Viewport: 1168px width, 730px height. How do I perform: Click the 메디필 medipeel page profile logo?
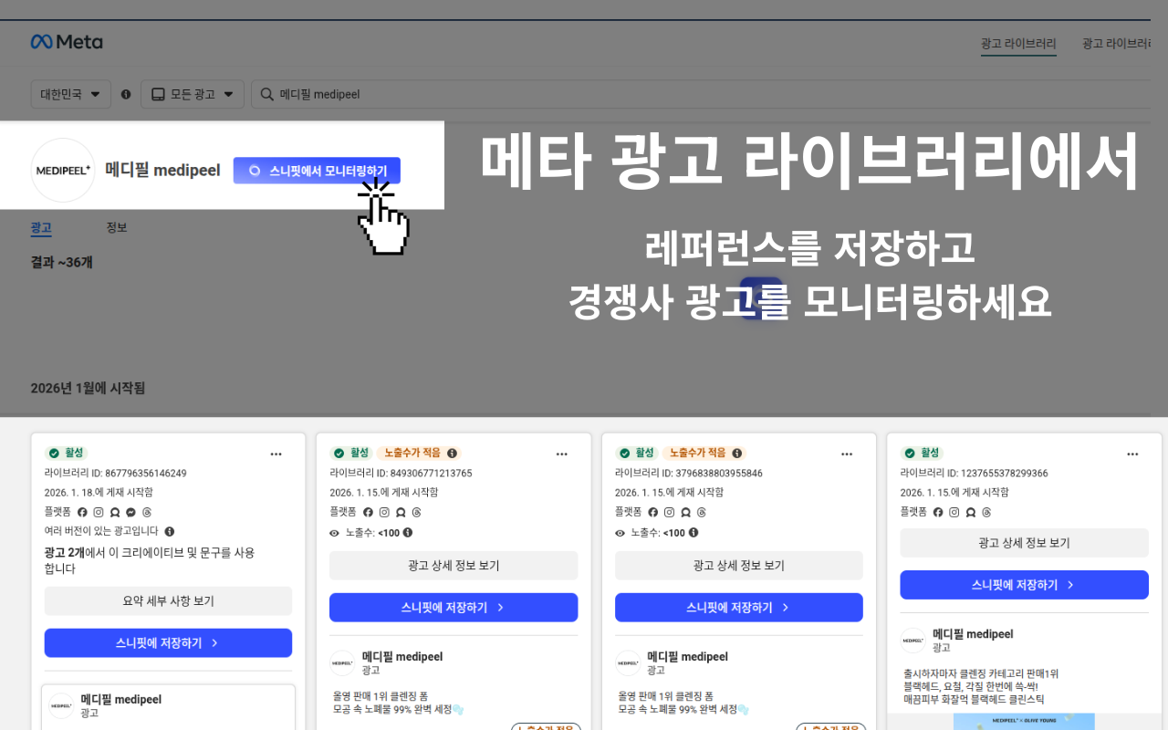[x=63, y=171]
